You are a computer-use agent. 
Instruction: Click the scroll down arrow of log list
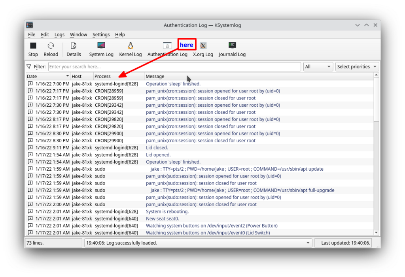376,233
